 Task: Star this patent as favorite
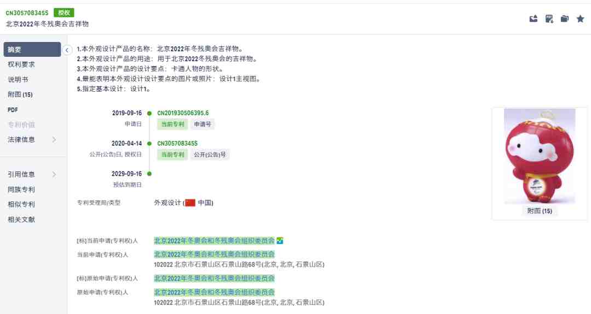coord(580,19)
